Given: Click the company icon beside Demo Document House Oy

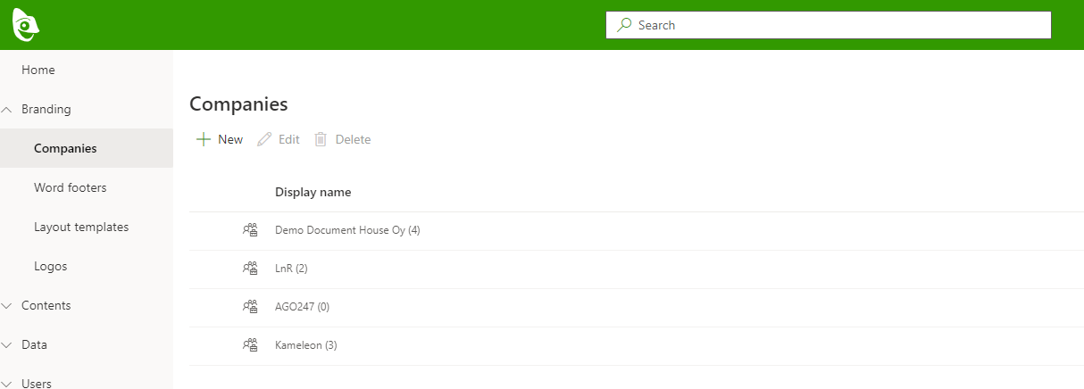Looking at the screenshot, I should tap(250, 230).
